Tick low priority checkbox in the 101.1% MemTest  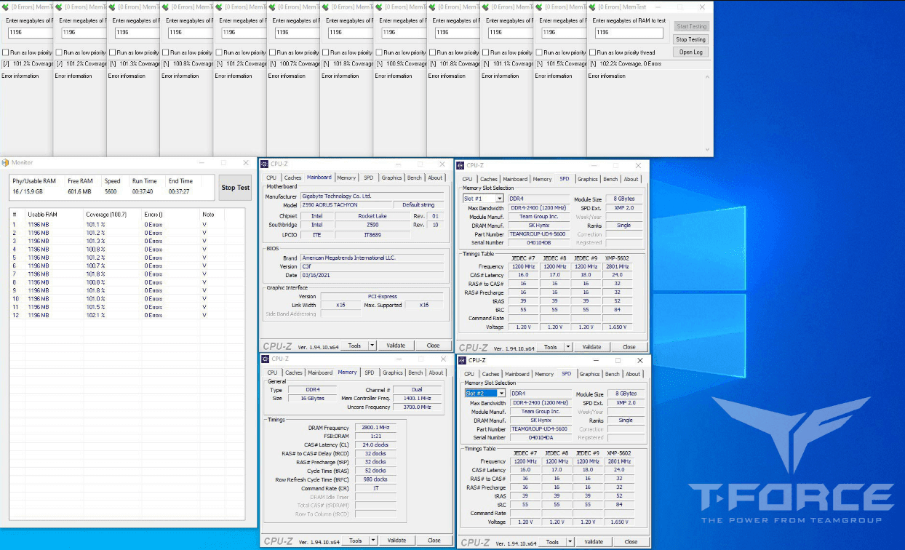coord(486,52)
